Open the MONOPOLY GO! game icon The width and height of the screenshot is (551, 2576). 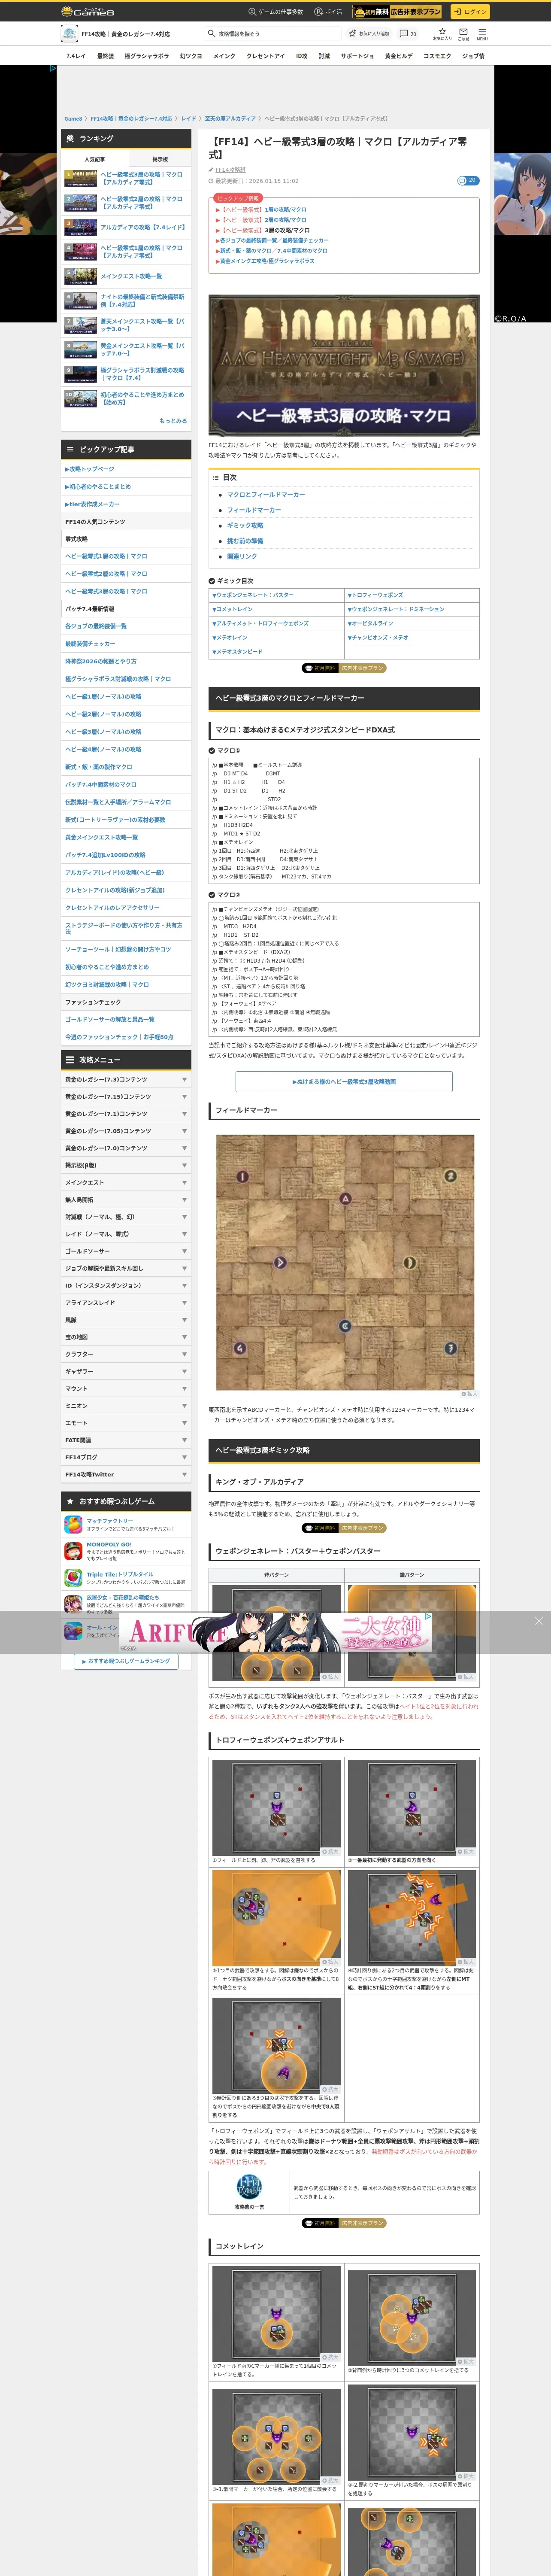[x=73, y=1551]
